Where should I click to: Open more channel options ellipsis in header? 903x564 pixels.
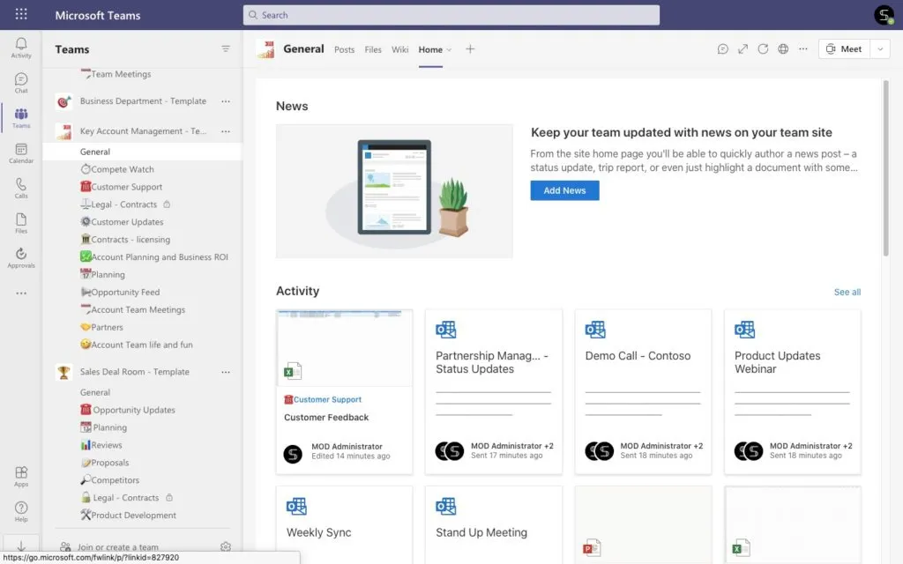pos(803,49)
